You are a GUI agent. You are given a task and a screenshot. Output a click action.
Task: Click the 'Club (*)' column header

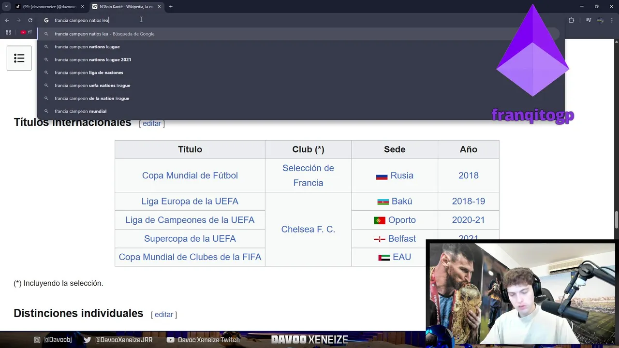click(x=308, y=149)
